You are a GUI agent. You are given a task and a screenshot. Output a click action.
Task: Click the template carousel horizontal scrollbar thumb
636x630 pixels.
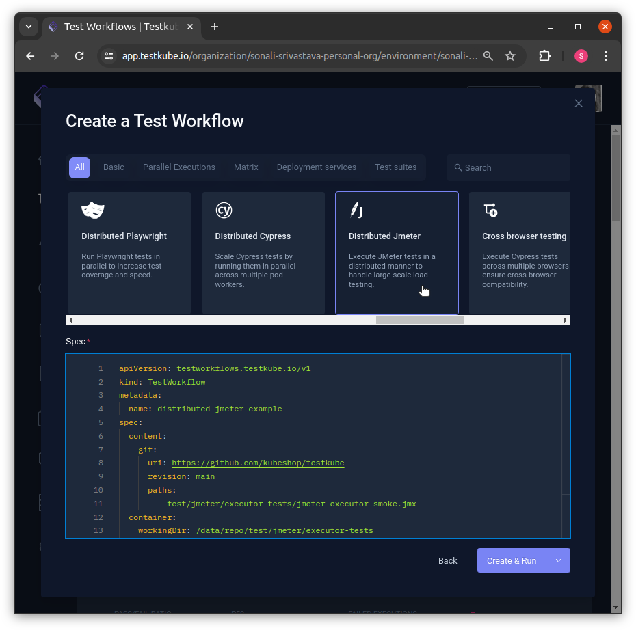coord(419,320)
